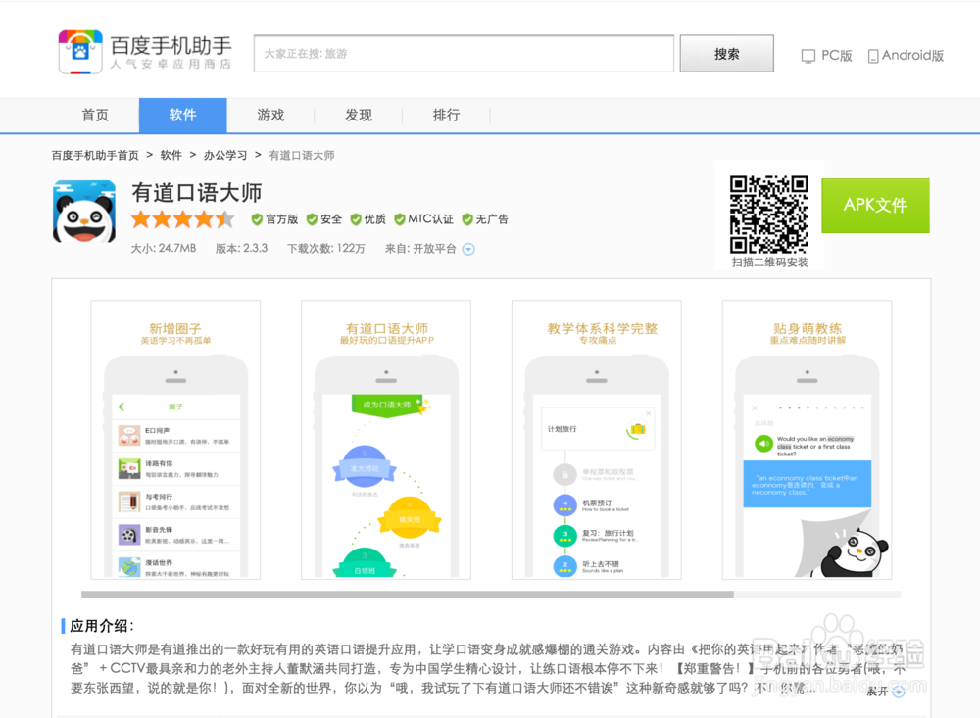Select the 软件 navigation tab
Viewport: 980px width, 718px height.
(x=182, y=115)
